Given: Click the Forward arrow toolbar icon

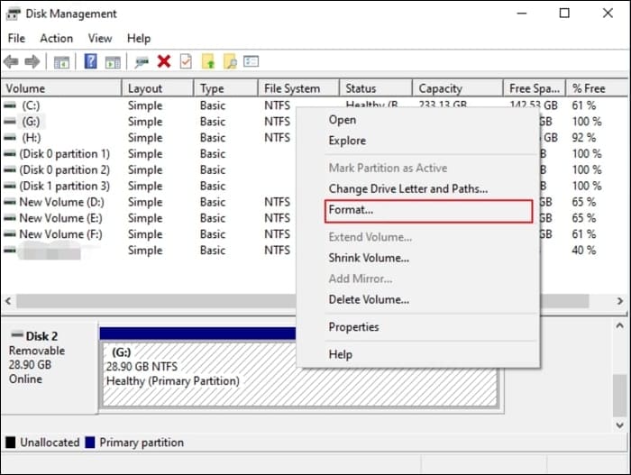Looking at the screenshot, I should pyautogui.click(x=32, y=61).
